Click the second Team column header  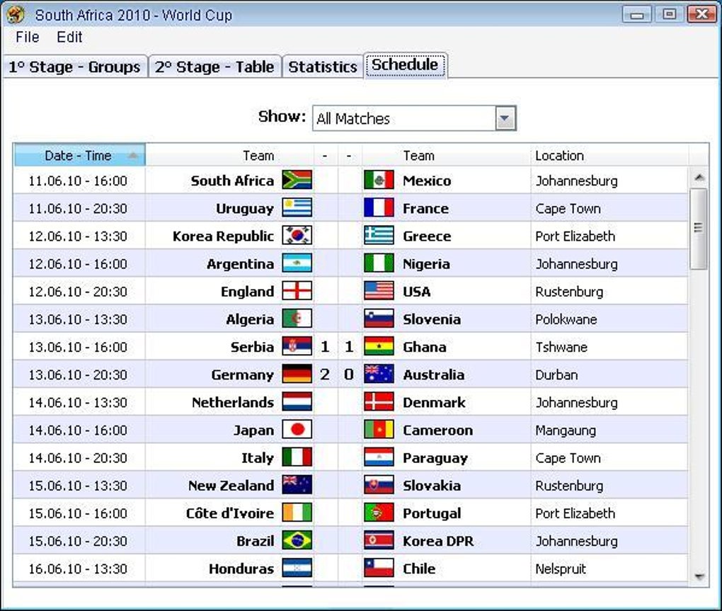(446, 155)
